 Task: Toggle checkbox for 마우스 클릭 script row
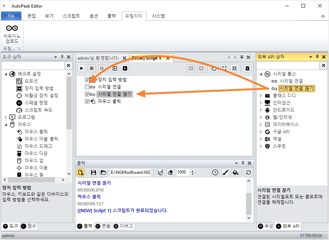(87, 101)
